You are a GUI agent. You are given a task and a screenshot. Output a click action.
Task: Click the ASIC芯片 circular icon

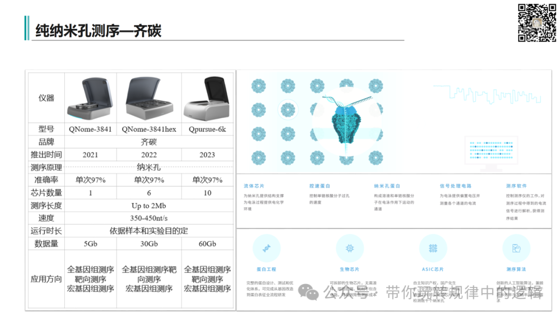433,248
